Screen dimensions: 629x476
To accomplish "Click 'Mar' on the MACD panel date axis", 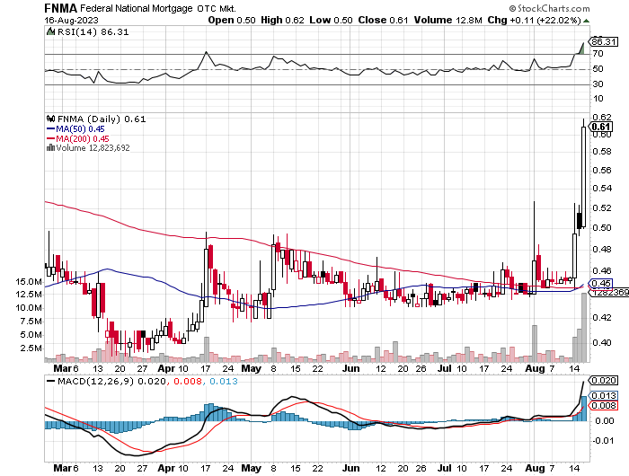I will (x=63, y=468).
